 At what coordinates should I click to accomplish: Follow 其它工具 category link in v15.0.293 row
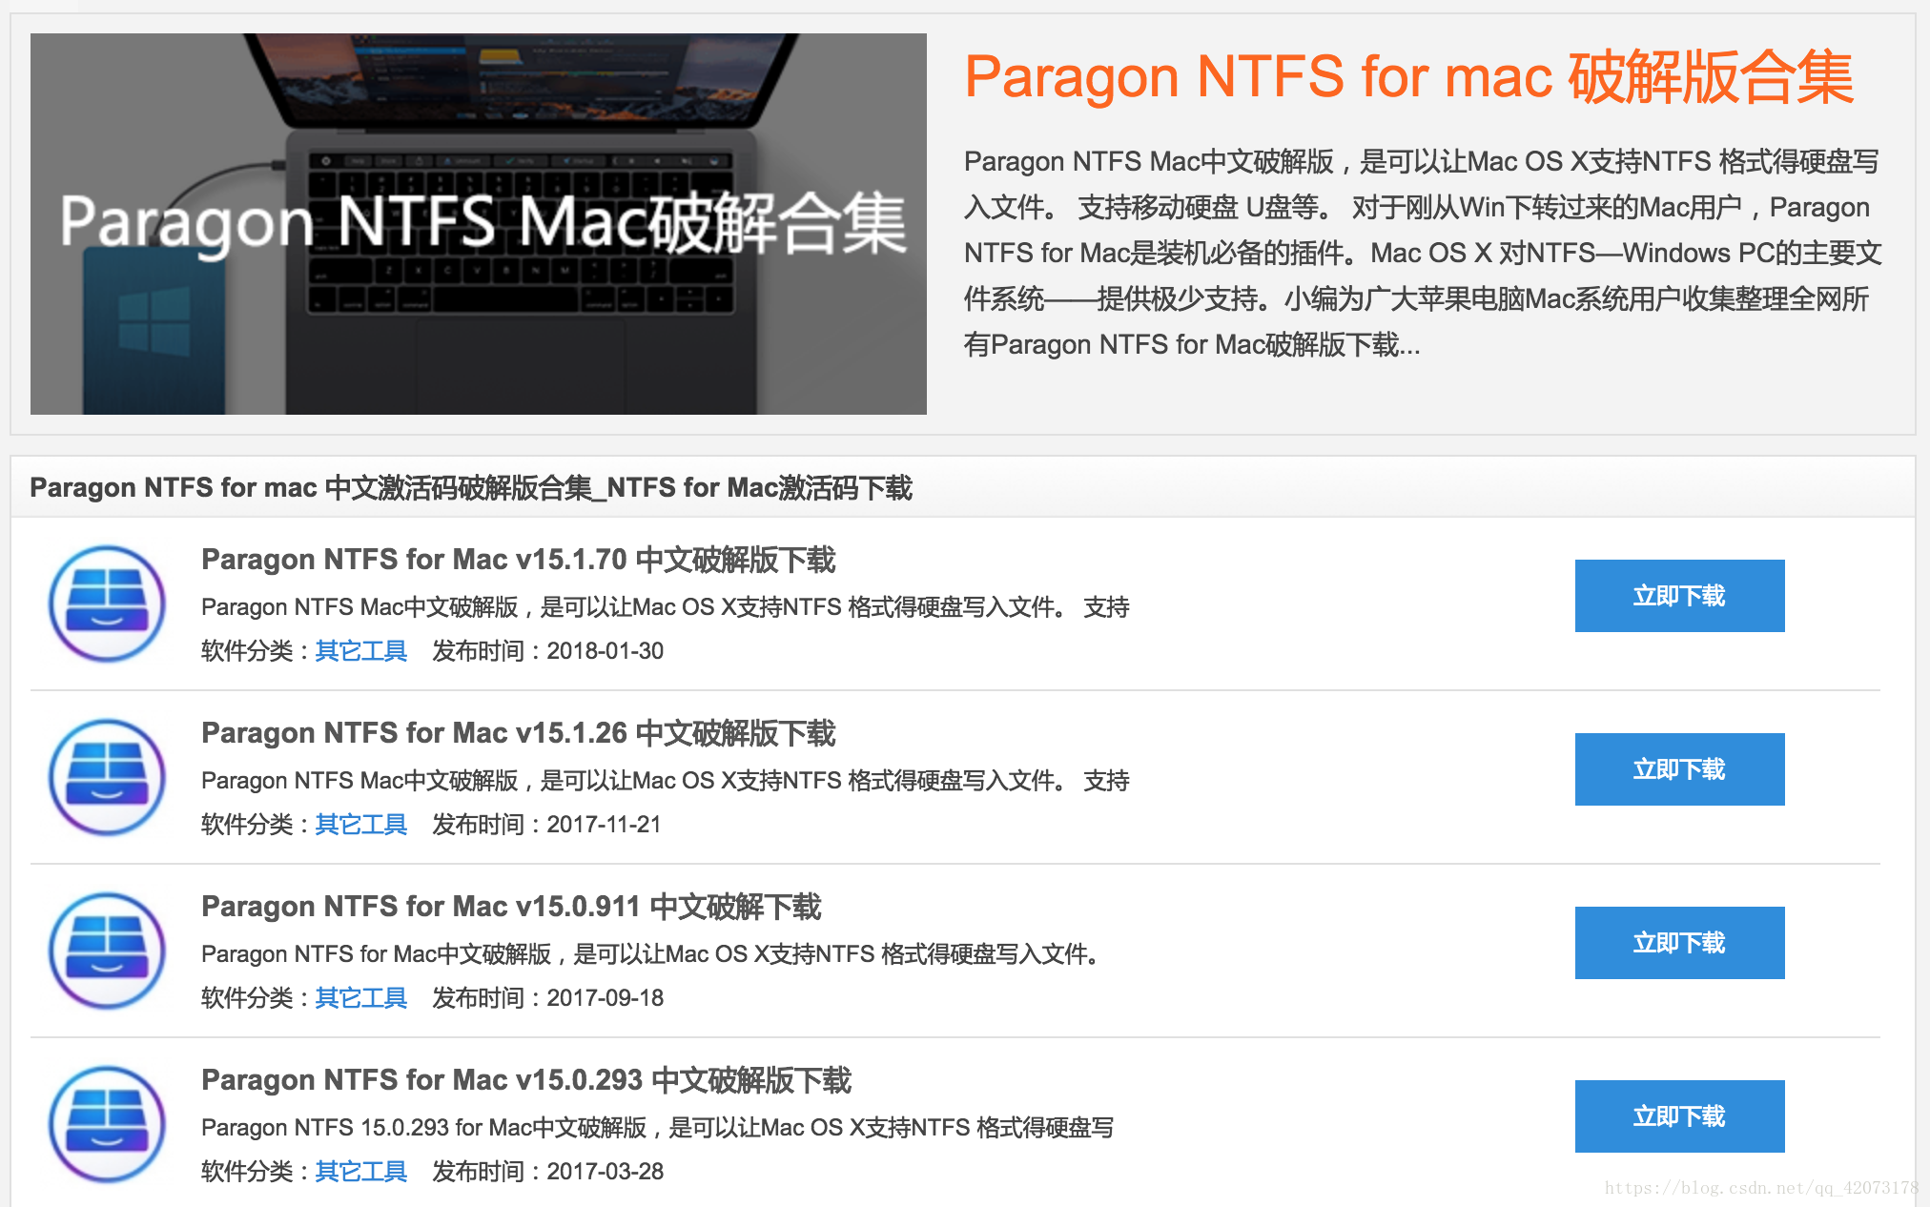361,1172
